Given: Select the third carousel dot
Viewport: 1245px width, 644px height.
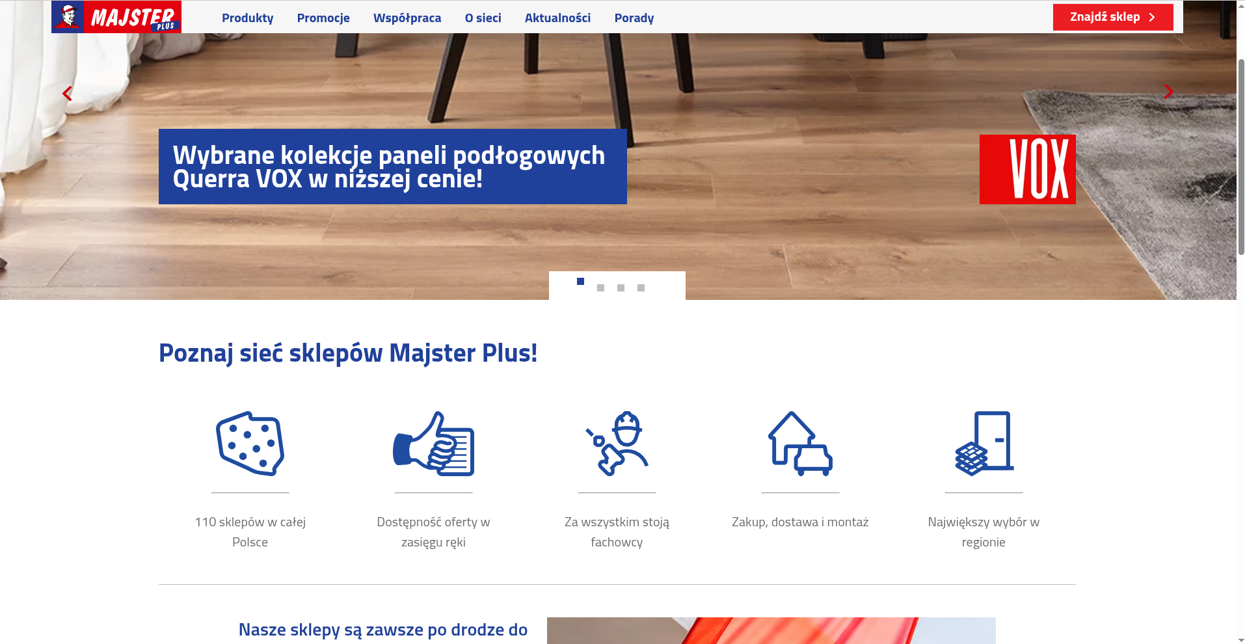Looking at the screenshot, I should [621, 288].
